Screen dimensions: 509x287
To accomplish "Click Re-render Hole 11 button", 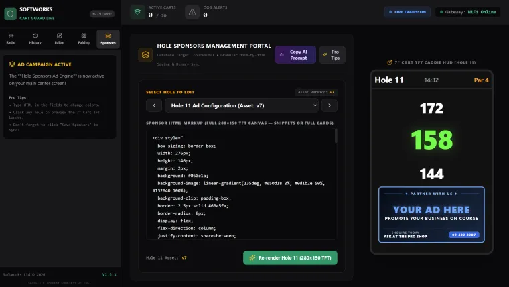I will [290, 257].
